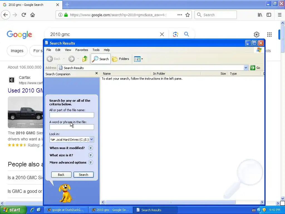Open Used 2010 GMC Carfax result link

point(26,91)
